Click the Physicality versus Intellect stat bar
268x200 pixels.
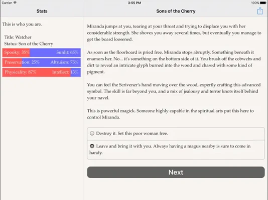[42, 72]
